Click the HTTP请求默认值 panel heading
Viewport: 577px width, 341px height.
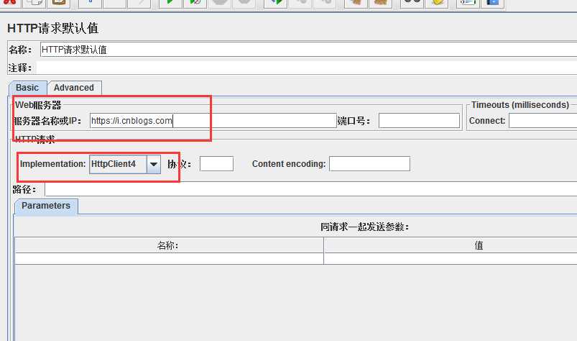pos(52,28)
